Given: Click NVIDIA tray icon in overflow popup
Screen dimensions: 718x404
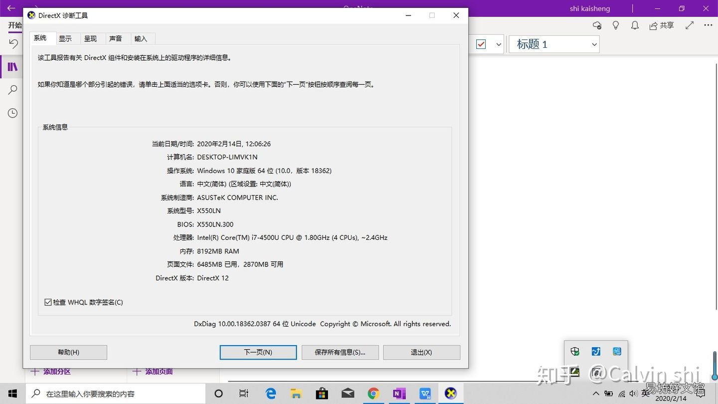Looking at the screenshot, I should 575,372.
